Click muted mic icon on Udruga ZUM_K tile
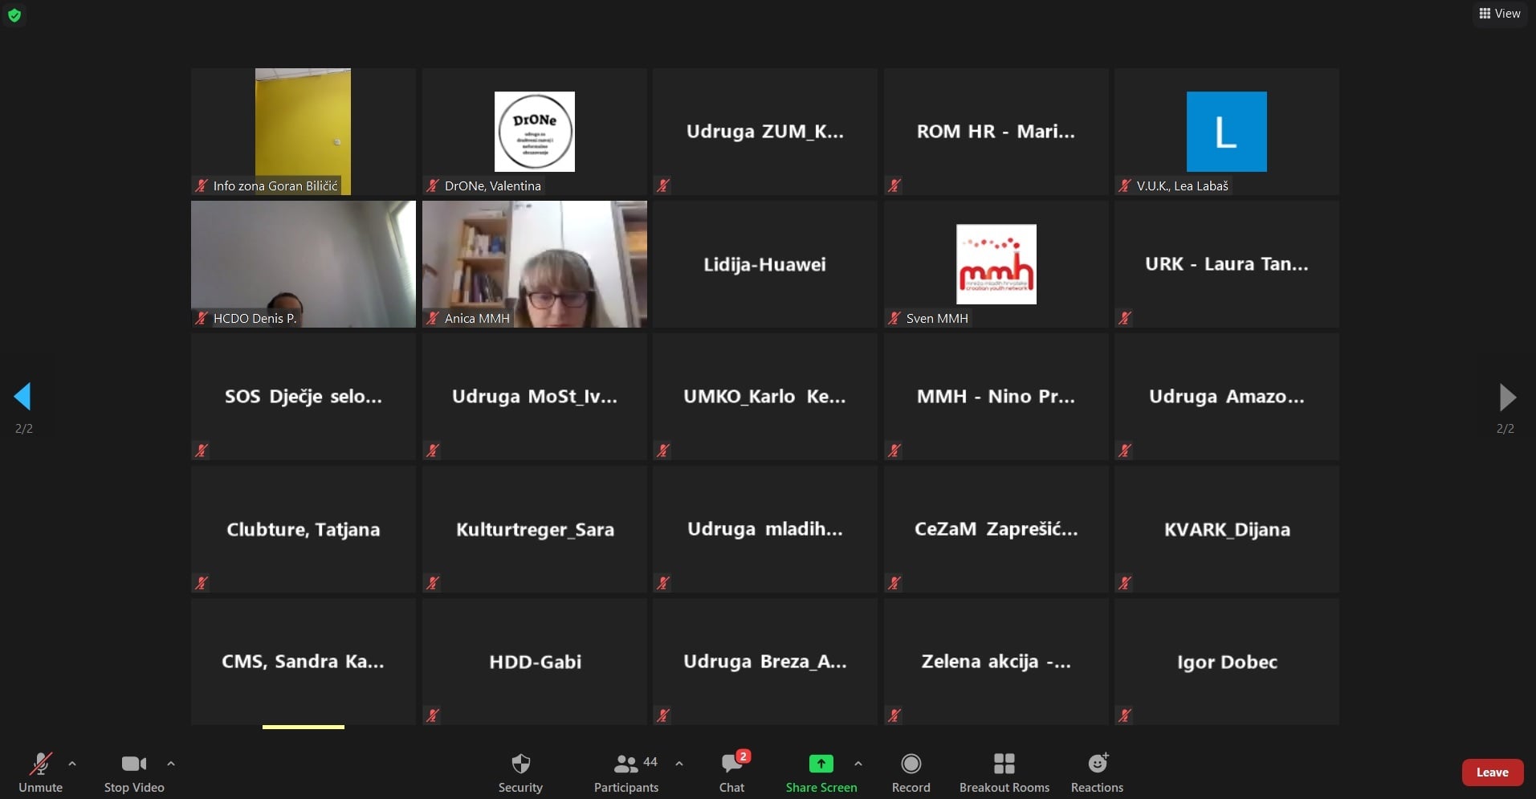This screenshot has width=1536, height=799. [x=663, y=185]
